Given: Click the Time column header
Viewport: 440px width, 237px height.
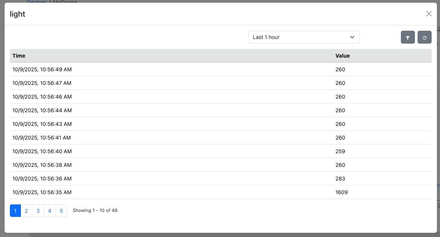Looking at the screenshot, I should (19, 56).
